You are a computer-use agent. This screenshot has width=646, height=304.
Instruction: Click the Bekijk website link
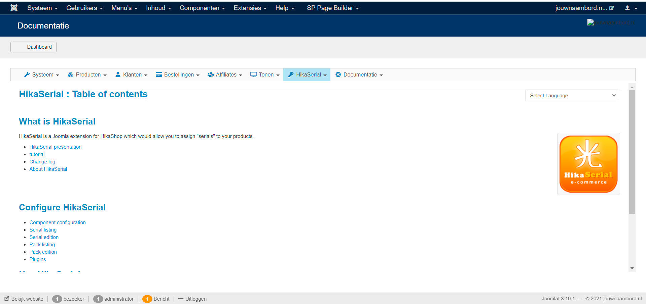[27, 299]
